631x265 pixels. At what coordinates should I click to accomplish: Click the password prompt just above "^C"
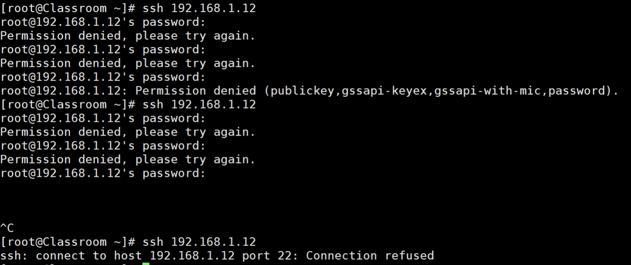(103, 173)
